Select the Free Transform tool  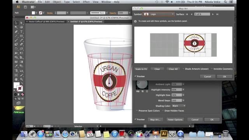click(x=21, y=53)
